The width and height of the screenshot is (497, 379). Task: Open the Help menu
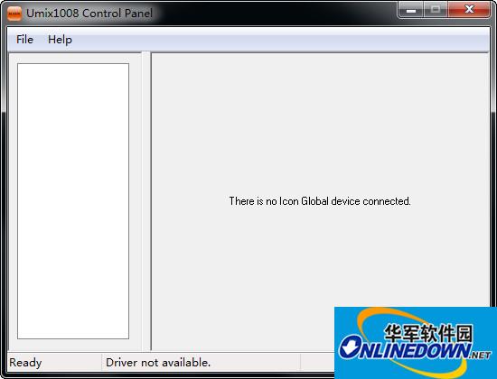[60, 40]
